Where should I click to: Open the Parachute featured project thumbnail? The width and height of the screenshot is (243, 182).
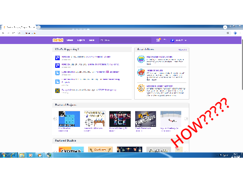pyautogui.click(x=145, y=119)
